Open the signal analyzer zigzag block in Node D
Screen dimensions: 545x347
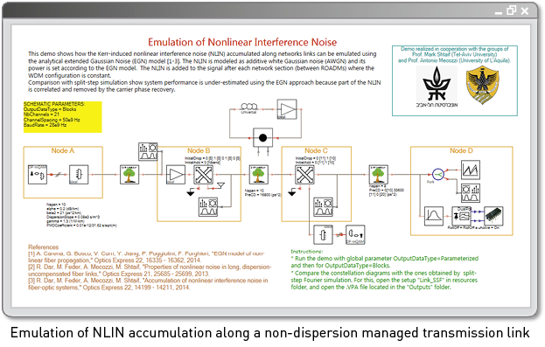[471, 170]
